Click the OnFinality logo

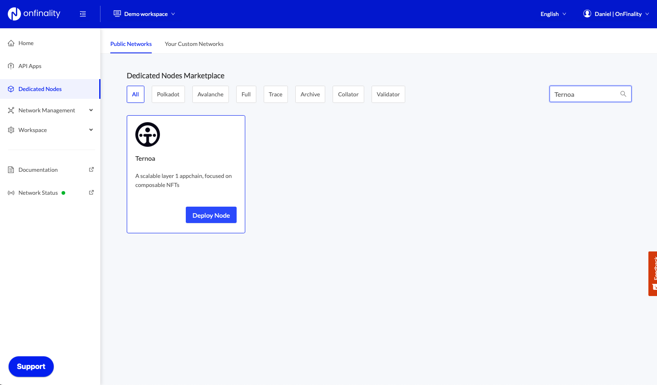tap(34, 14)
